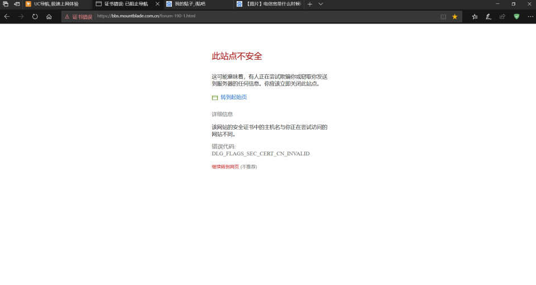
Task: Set these tabs aside icon
Action: pyautogui.click(x=16, y=4)
